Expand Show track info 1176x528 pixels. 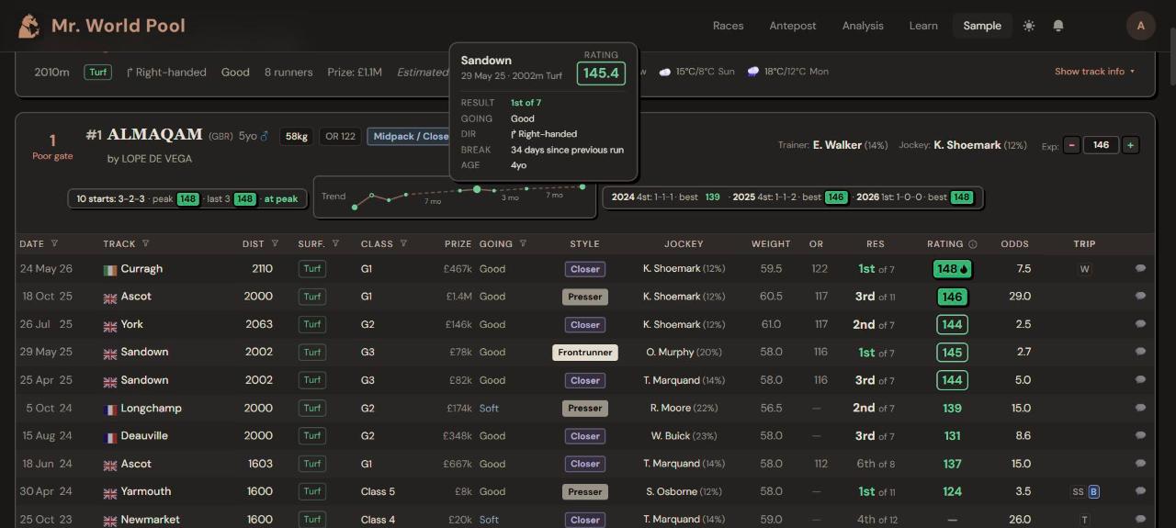(1094, 72)
